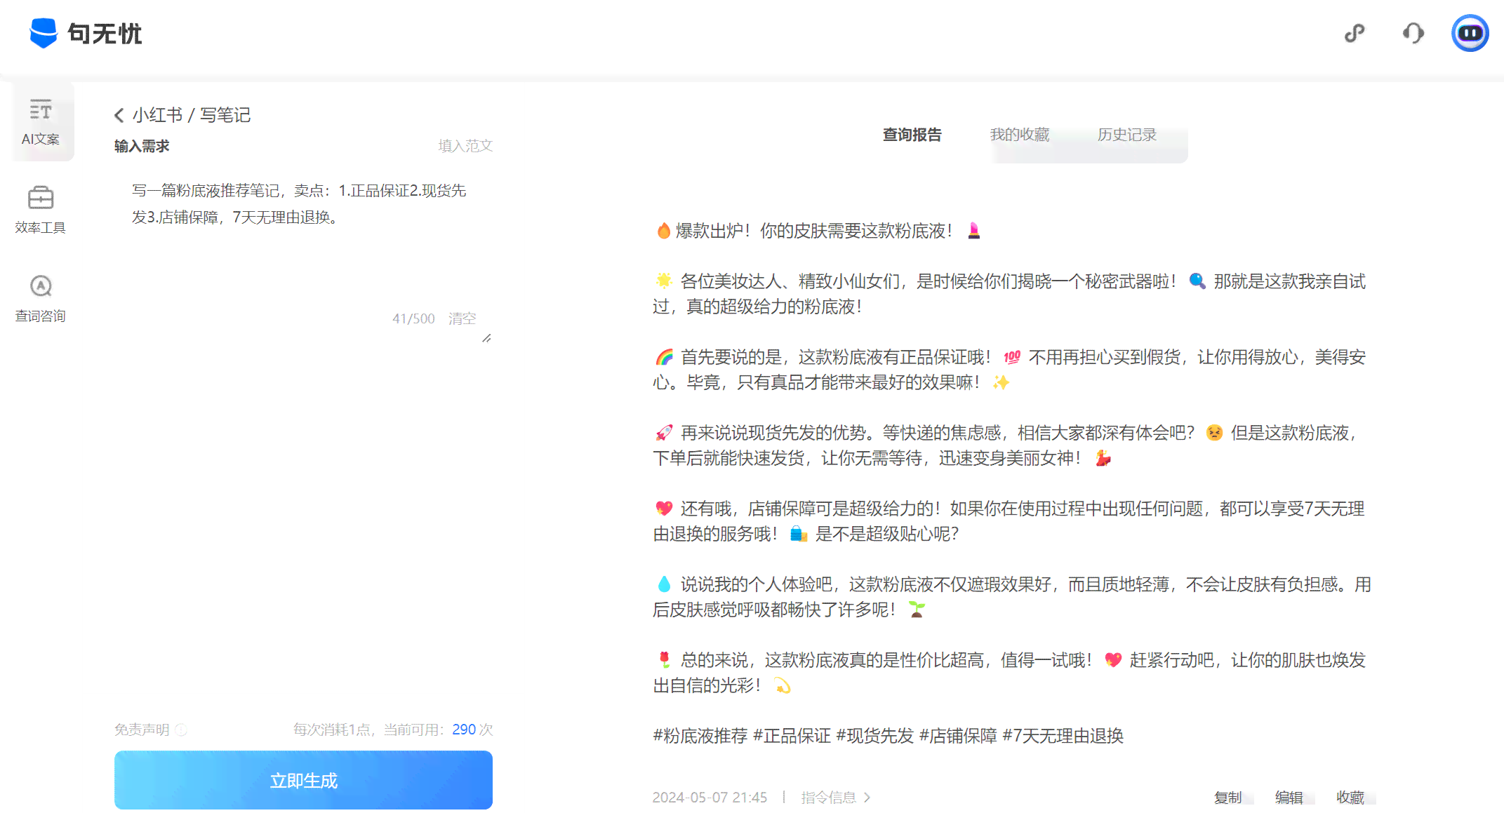The image size is (1504, 813).
Task: Open the link icon in header
Action: pyautogui.click(x=1355, y=33)
